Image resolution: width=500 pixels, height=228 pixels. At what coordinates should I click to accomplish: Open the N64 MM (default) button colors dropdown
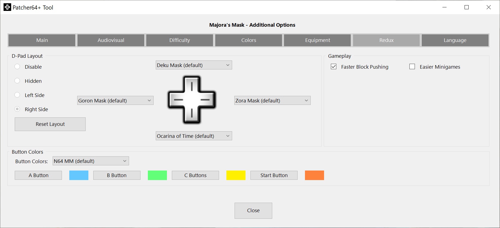pyautogui.click(x=91, y=161)
